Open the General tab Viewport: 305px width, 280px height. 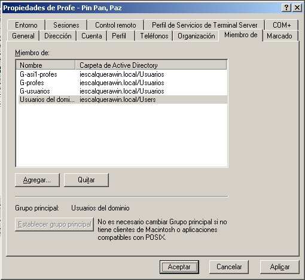[23, 36]
